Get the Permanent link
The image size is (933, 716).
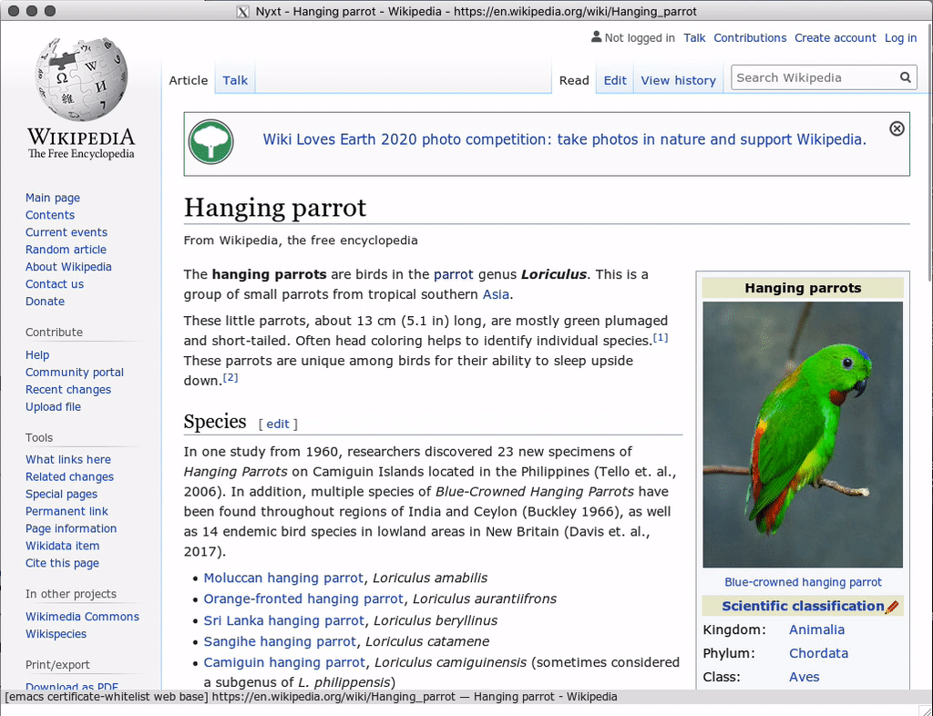pos(67,511)
